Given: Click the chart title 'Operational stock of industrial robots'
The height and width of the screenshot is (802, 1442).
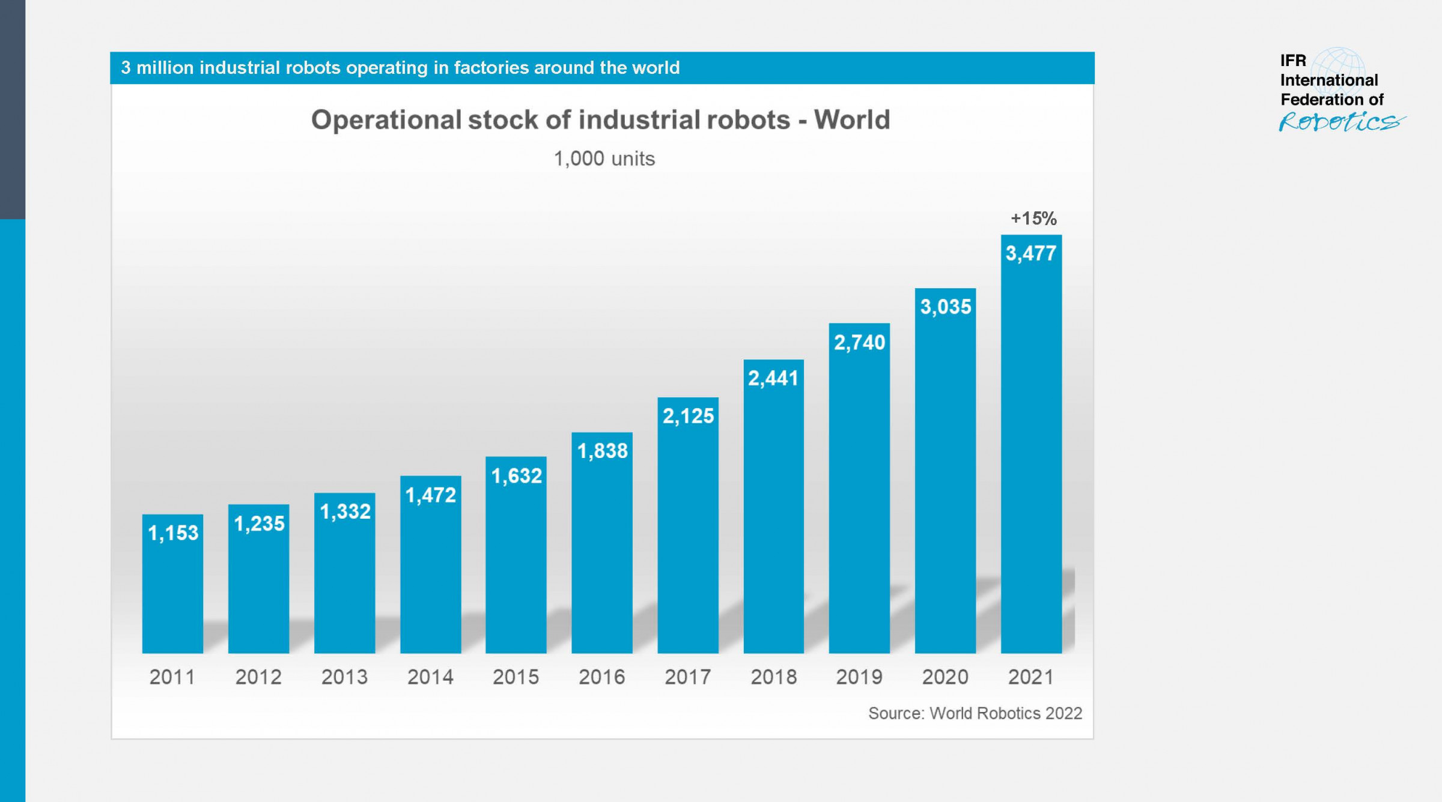Looking at the screenshot, I should [600, 120].
